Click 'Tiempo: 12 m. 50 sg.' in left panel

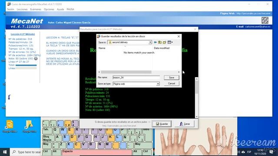pyautogui.click(x=21, y=49)
